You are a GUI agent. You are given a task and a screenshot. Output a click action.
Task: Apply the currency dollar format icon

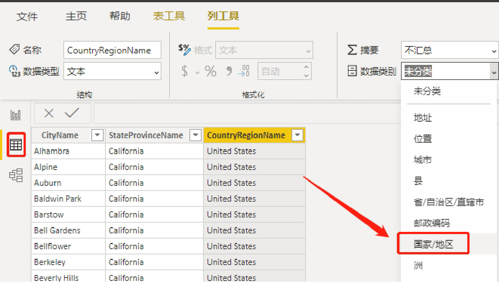pos(185,71)
